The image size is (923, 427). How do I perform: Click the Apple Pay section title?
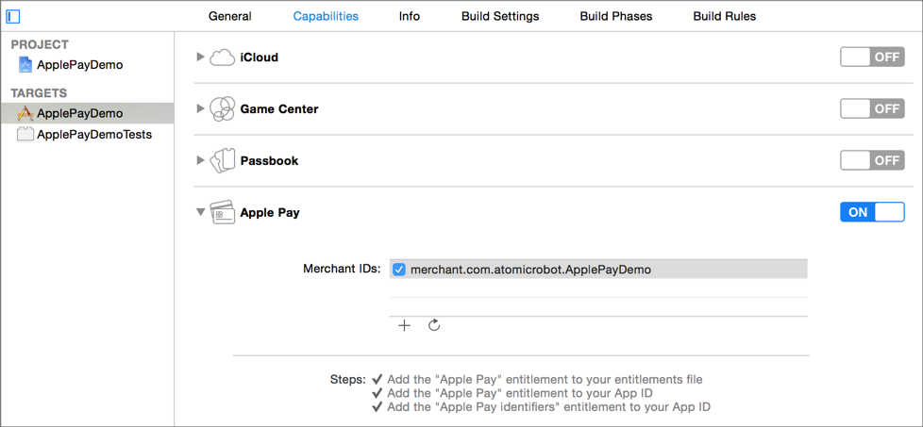[x=270, y=212]
